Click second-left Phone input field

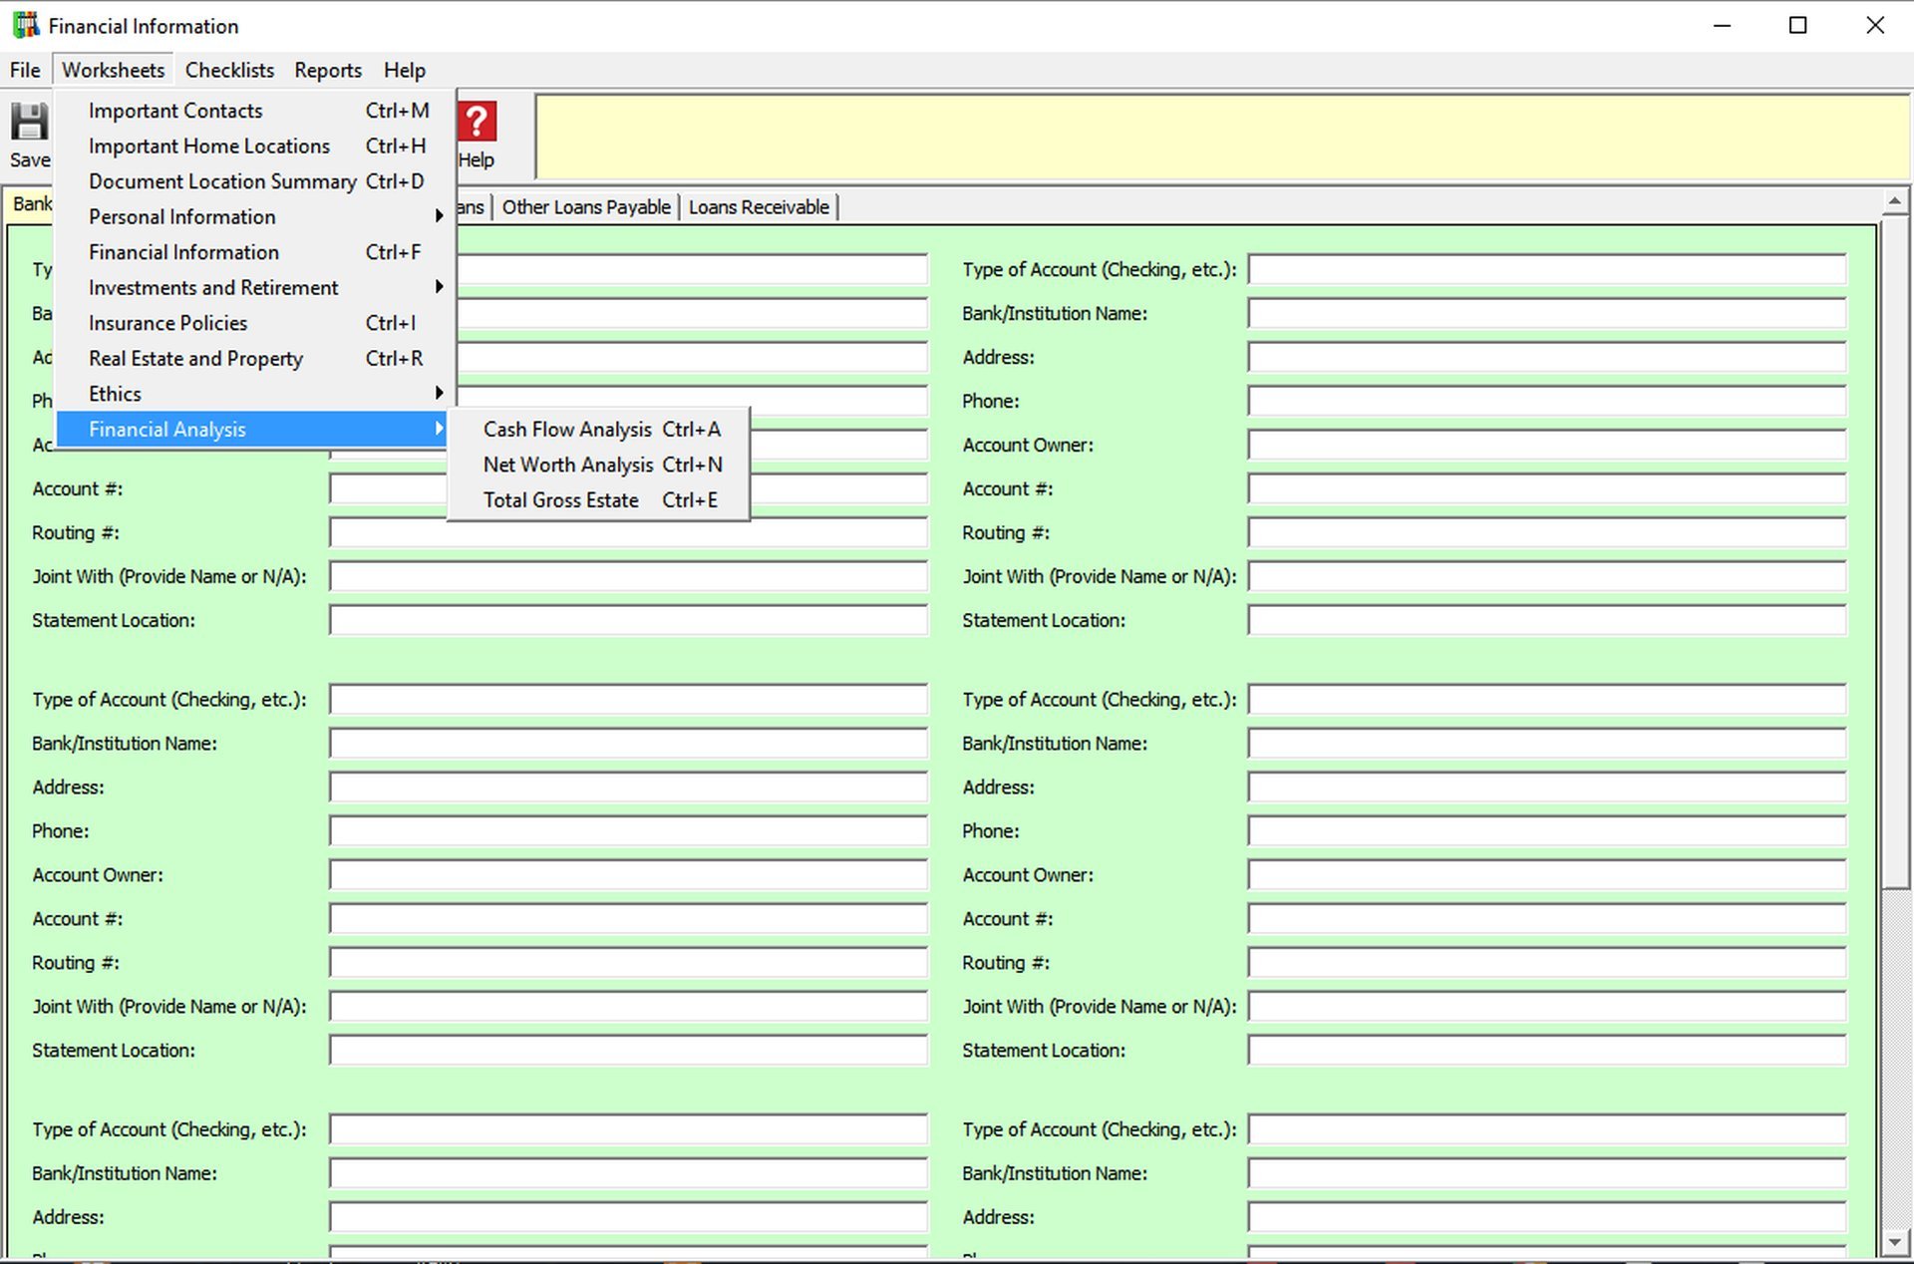629,830
